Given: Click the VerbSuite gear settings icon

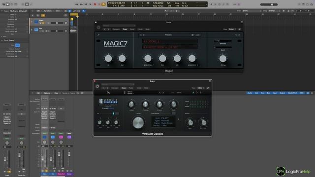Looking at the screenshot, I should [x=108, y=93].
